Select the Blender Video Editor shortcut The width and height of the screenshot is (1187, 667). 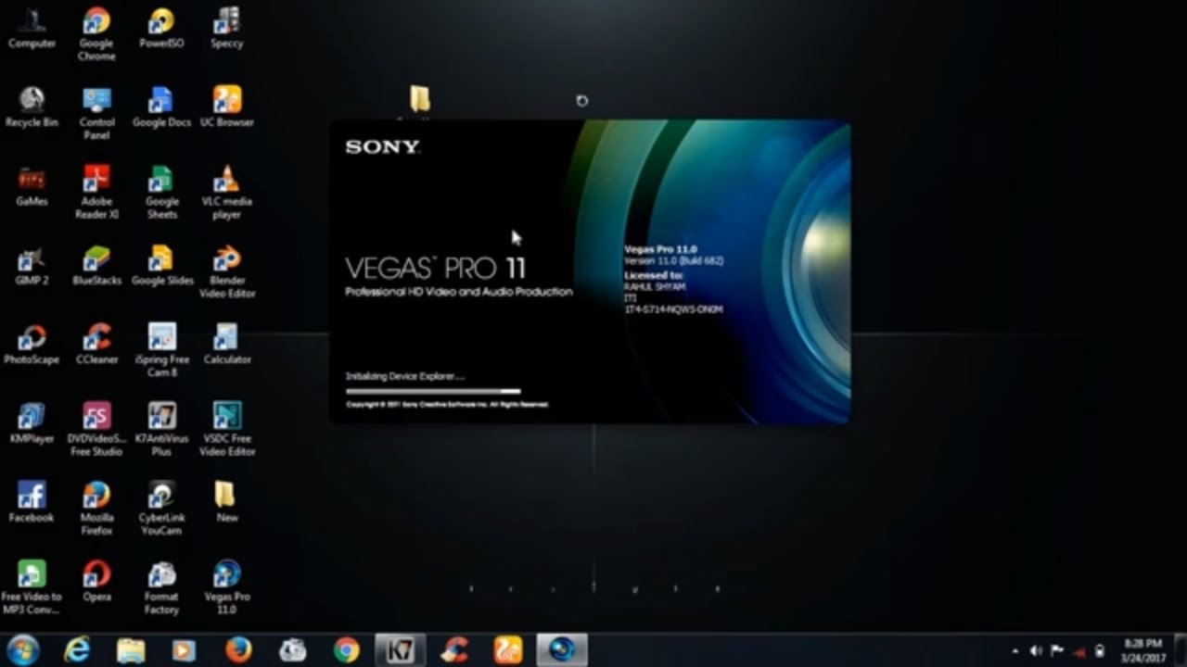click(x=226, y=271)
